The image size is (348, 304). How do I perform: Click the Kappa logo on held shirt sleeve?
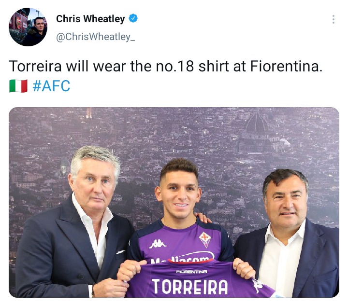click(258, 286)
